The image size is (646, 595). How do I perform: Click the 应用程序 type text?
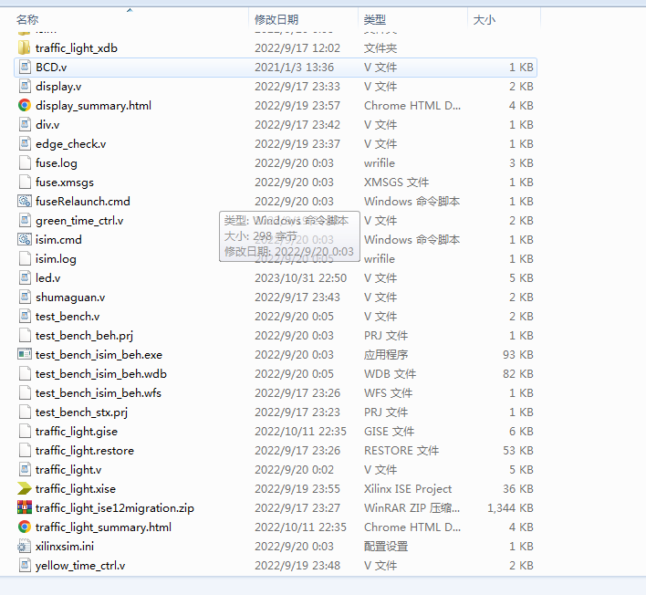tap(386, 354)
